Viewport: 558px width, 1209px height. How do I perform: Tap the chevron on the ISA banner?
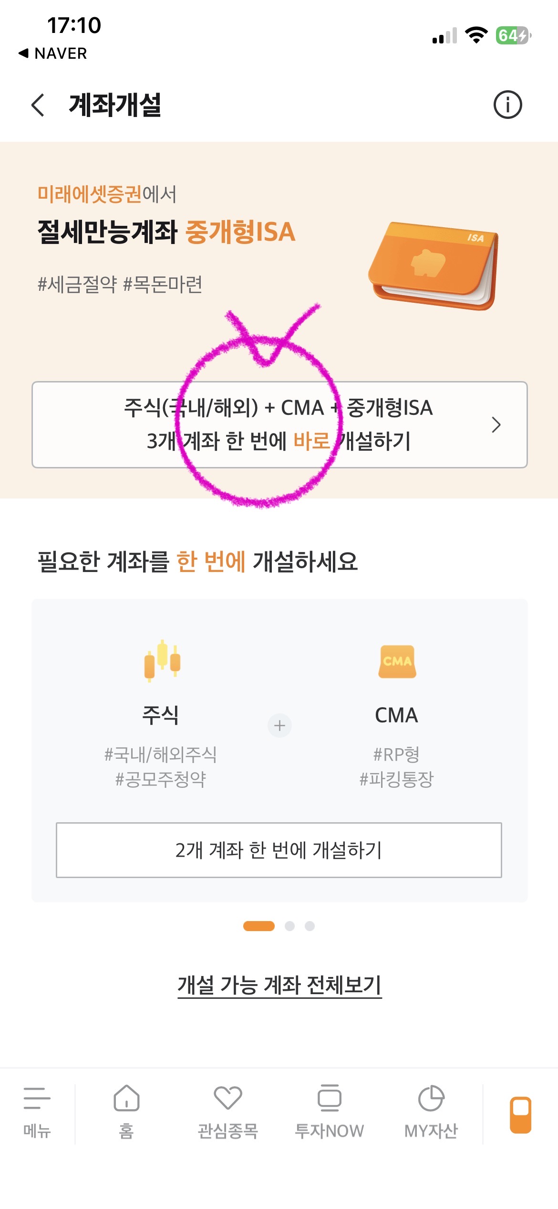(x=496, y=424)
